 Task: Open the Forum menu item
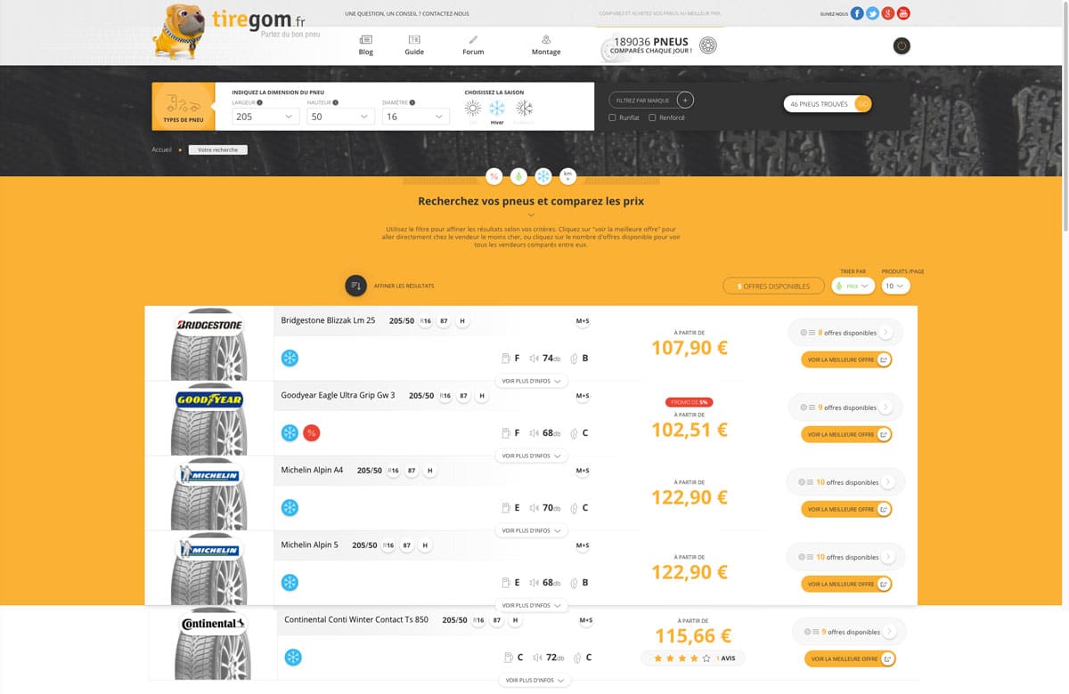473,45
